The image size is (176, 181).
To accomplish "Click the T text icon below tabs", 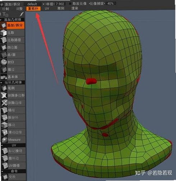I will [5, 14].
